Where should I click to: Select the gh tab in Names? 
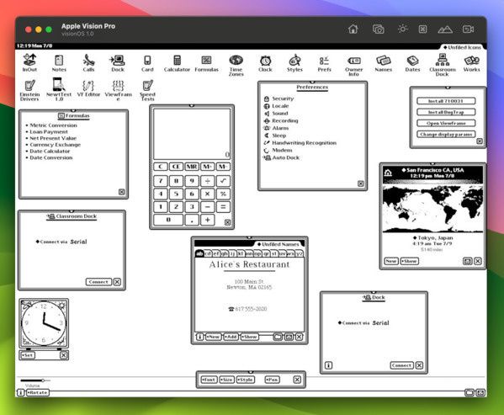click(224, 253)
